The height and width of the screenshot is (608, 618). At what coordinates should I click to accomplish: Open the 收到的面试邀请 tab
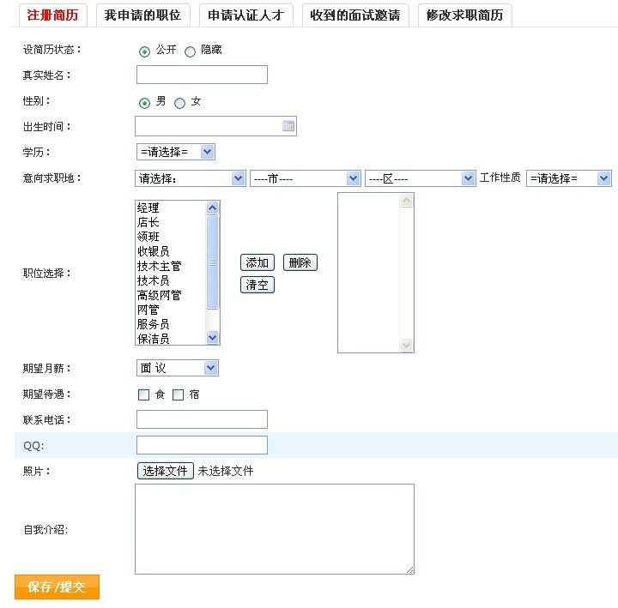pyautogui.click(x=355, y=15)
